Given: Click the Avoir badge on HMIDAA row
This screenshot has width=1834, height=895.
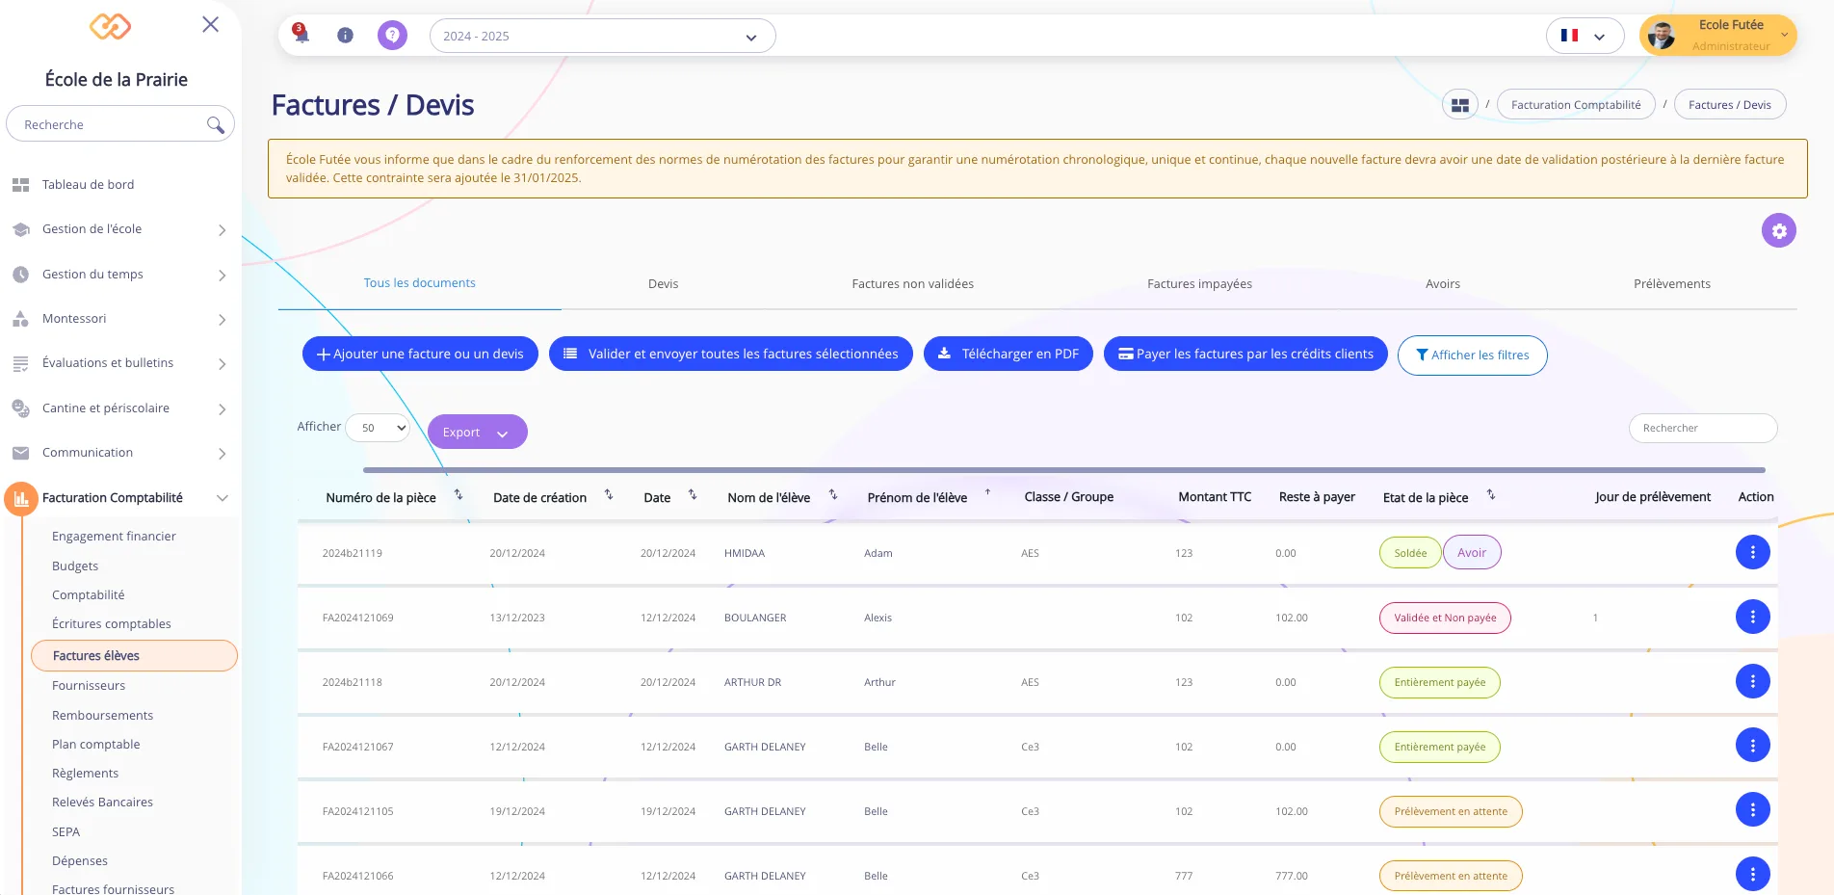Looking at the screenshot, I should point(1471,552).
